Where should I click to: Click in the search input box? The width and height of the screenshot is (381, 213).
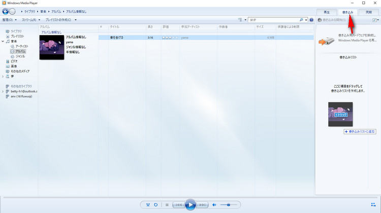pos(274,20)
